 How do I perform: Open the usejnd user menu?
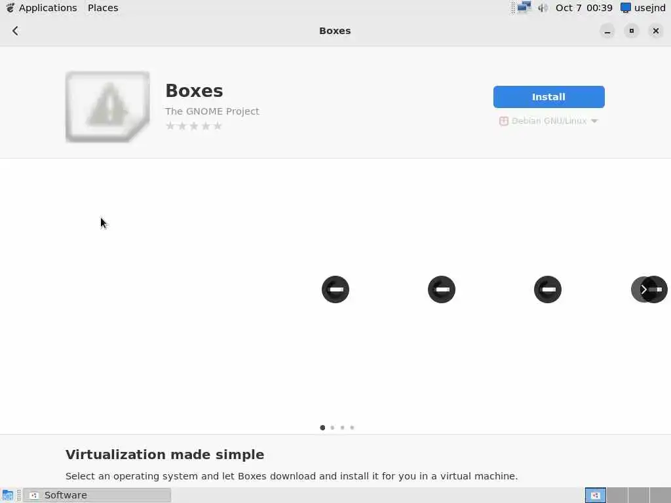pyautogui.click(x=643, y=8)
